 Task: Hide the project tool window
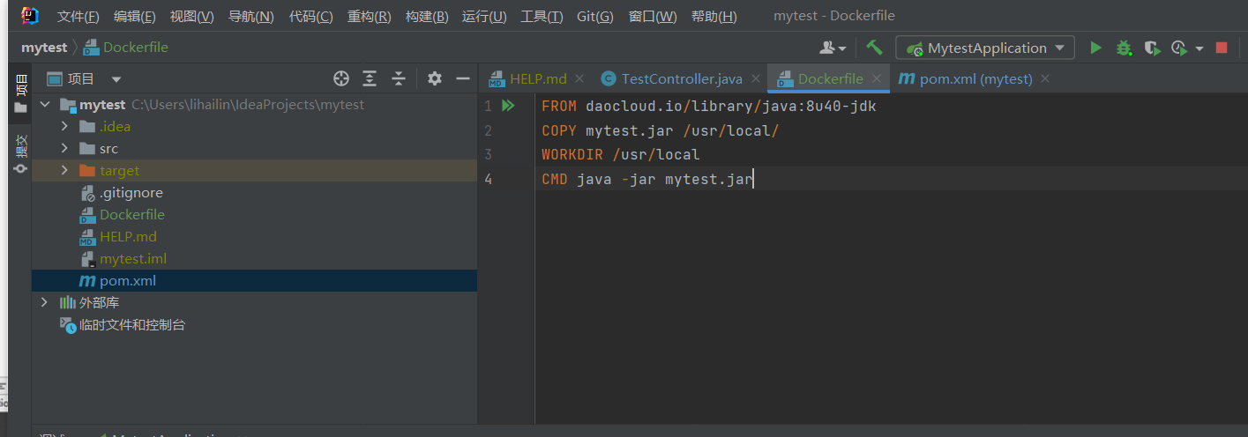[462, 78]
